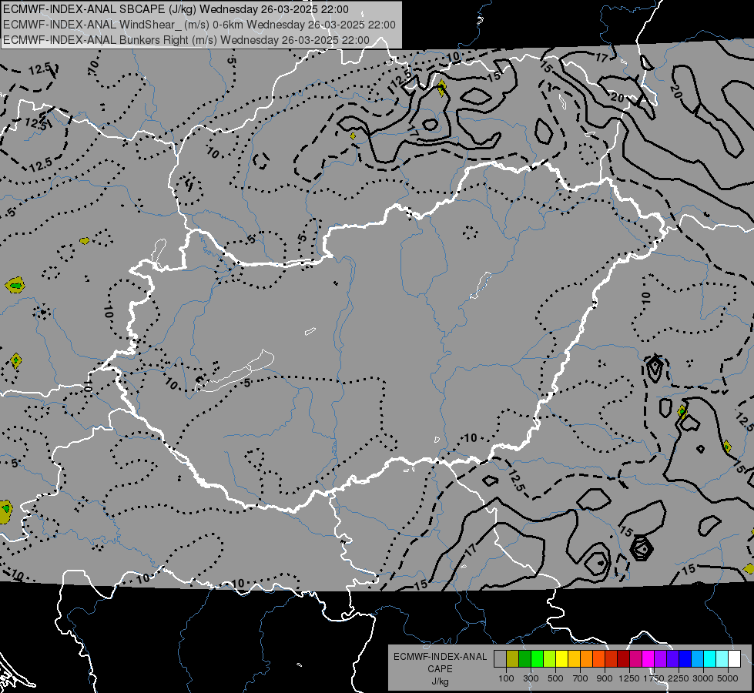
Task: Pick the bright green legend swatch
Action: 537,659
